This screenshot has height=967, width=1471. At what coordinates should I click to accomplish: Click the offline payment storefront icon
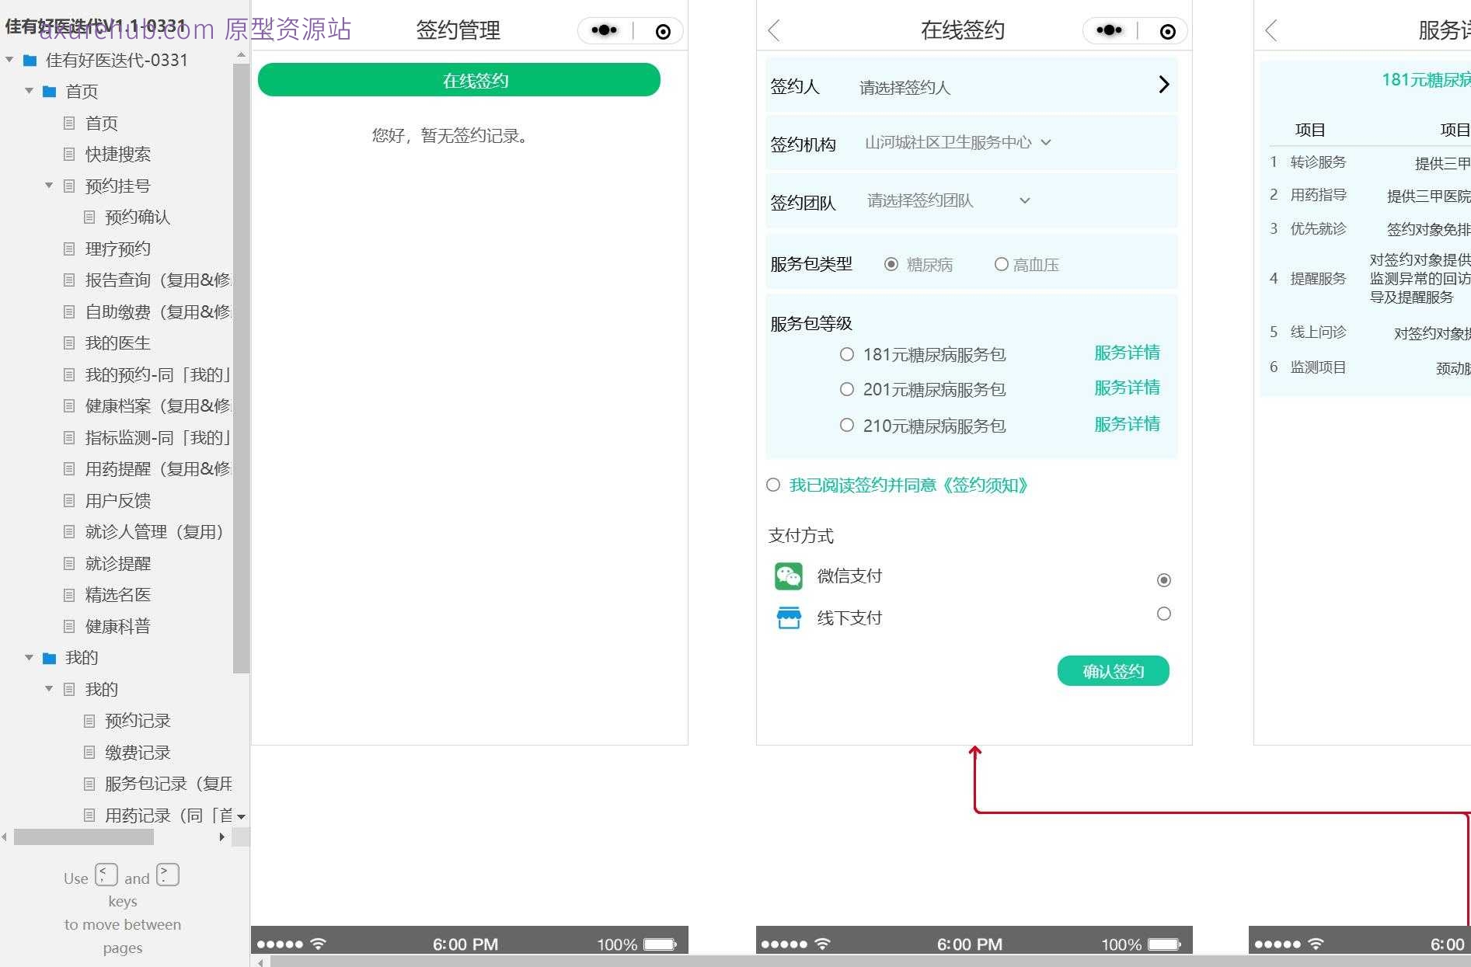click(788, 617)
